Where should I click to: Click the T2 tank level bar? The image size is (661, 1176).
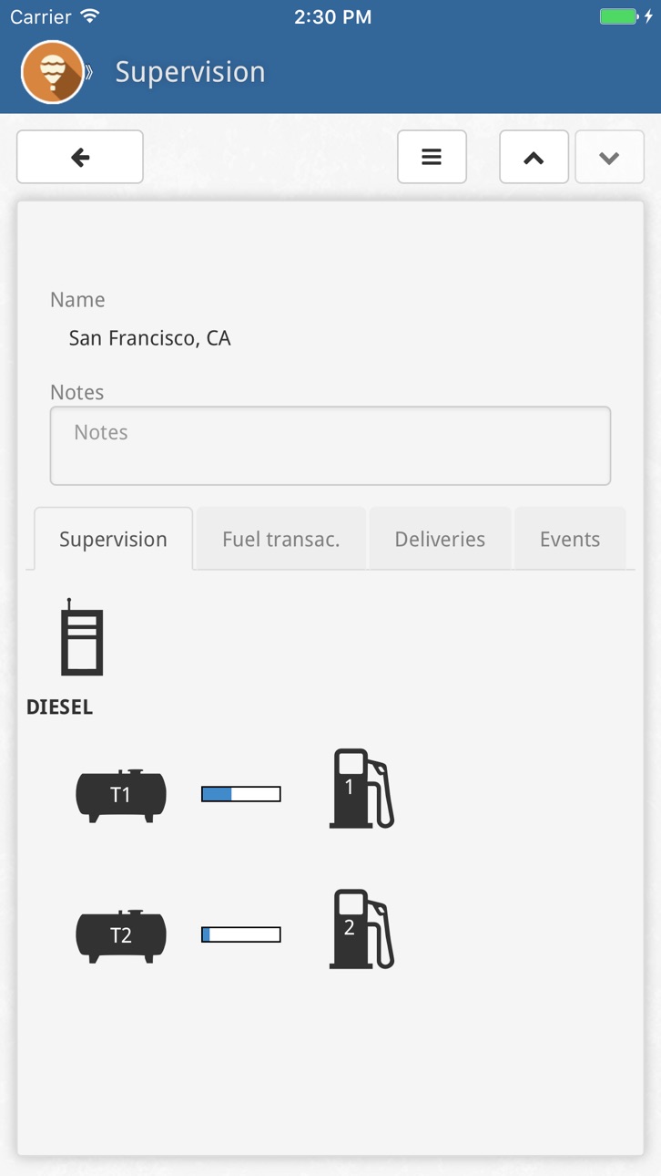click(241, 934)
